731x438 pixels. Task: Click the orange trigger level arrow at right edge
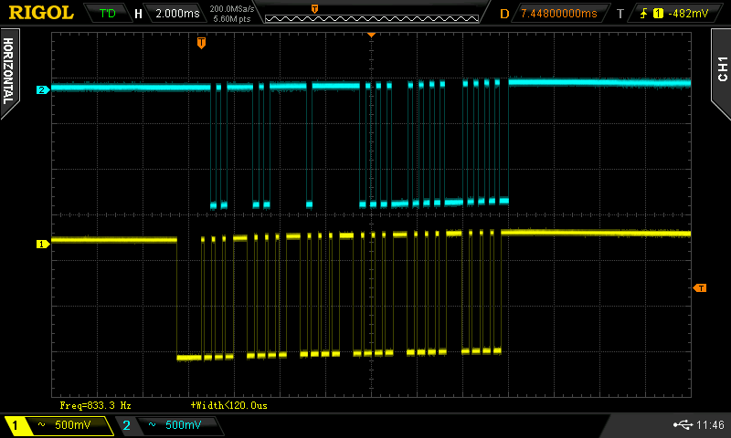pos(700,288)
